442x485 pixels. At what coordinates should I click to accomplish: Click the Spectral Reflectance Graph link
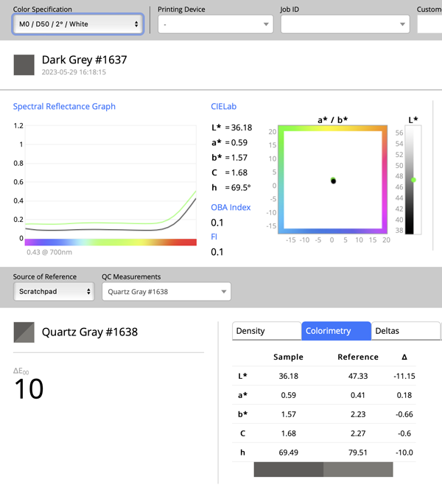pos(64,106)
